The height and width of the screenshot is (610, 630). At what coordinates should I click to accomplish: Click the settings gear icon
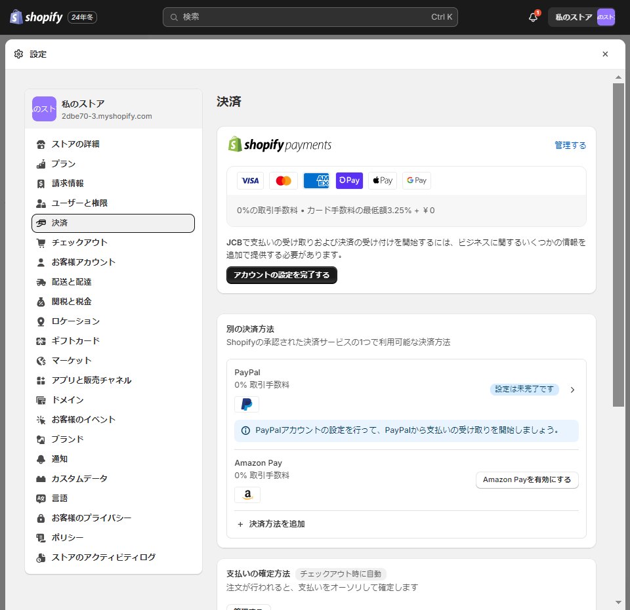[18, 54]
